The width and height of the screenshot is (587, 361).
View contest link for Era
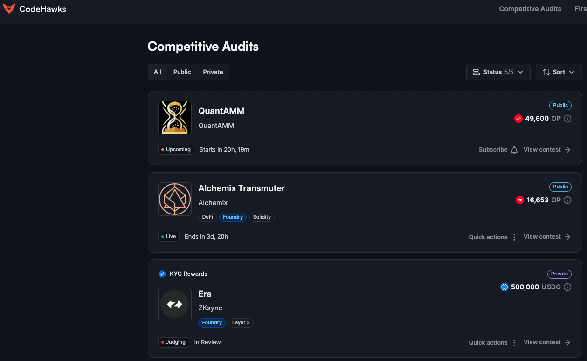547,342
